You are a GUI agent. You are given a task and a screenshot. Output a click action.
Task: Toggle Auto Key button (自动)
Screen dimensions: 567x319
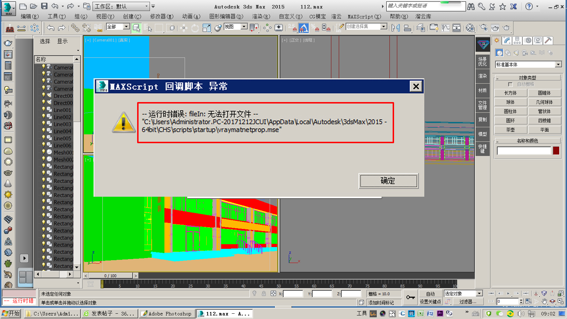click(x=430, y=294)
